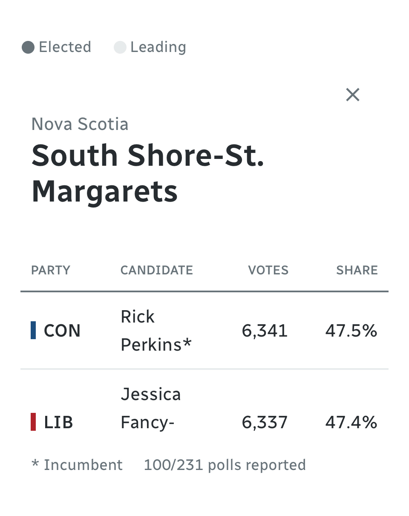
Task: Click the CON party label
Action: click(62, 331)
